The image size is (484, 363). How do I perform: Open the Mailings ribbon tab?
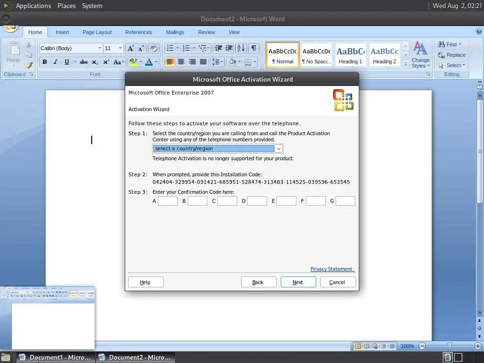point(175,32)
